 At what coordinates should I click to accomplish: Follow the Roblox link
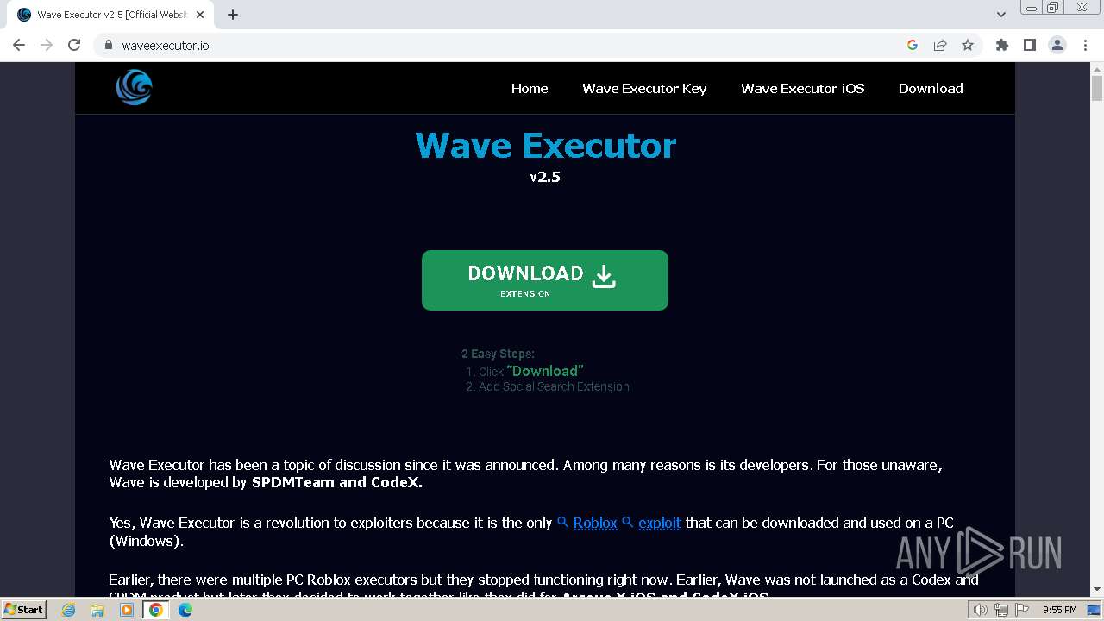tap(595, 523)
